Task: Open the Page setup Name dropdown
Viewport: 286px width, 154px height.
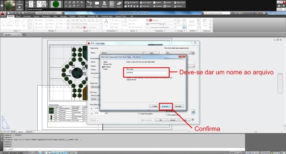Action: tap(123, 53)
